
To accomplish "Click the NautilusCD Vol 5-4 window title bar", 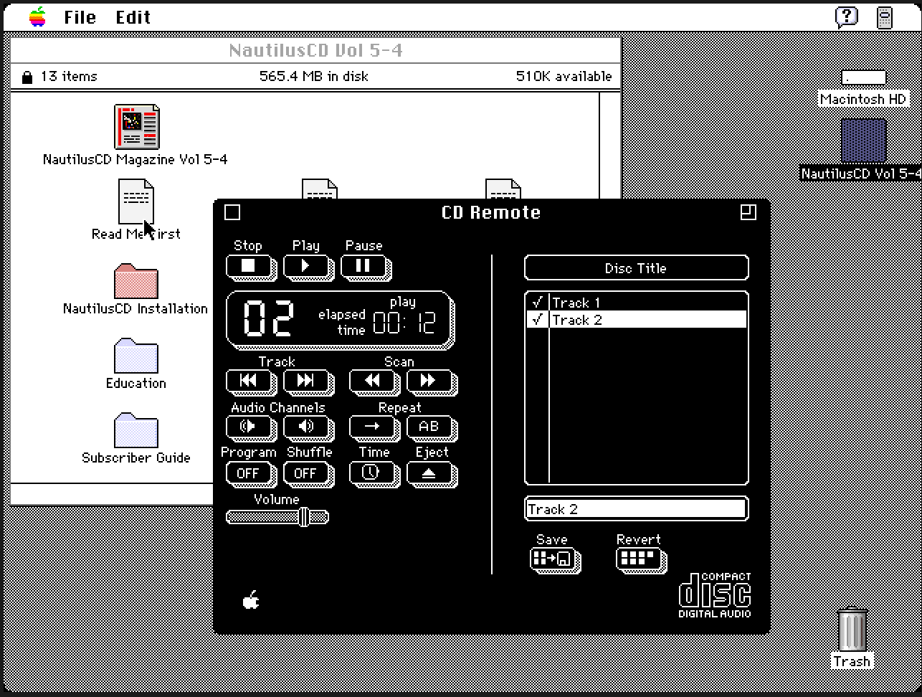I will 316,50.
